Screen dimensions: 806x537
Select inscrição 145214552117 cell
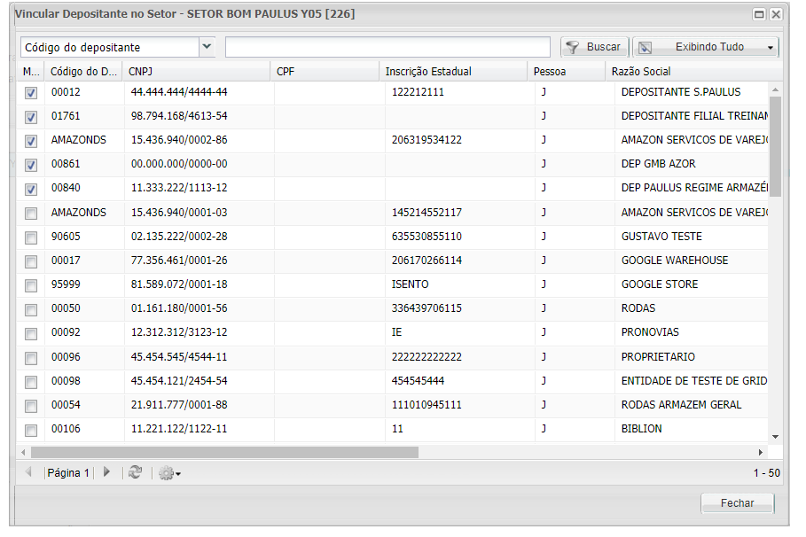tap(460, 213)
